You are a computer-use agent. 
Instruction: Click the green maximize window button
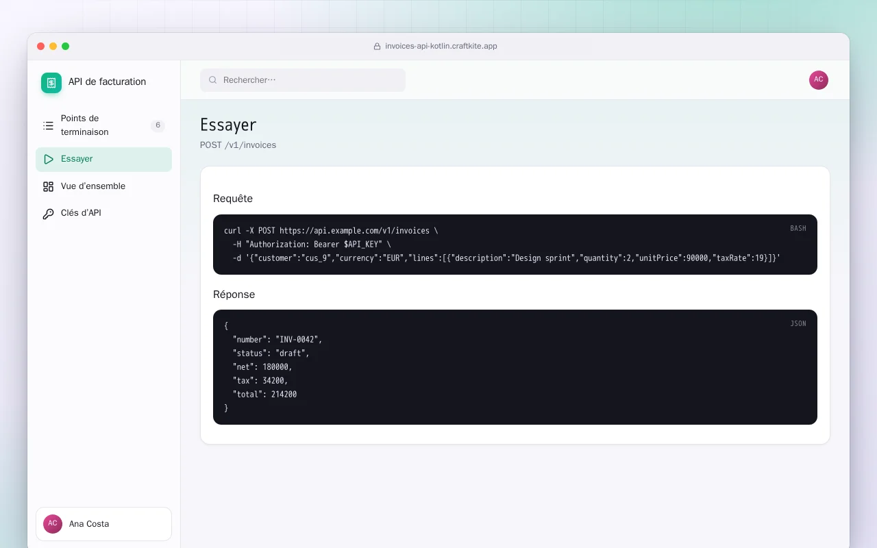pos(66,47)
